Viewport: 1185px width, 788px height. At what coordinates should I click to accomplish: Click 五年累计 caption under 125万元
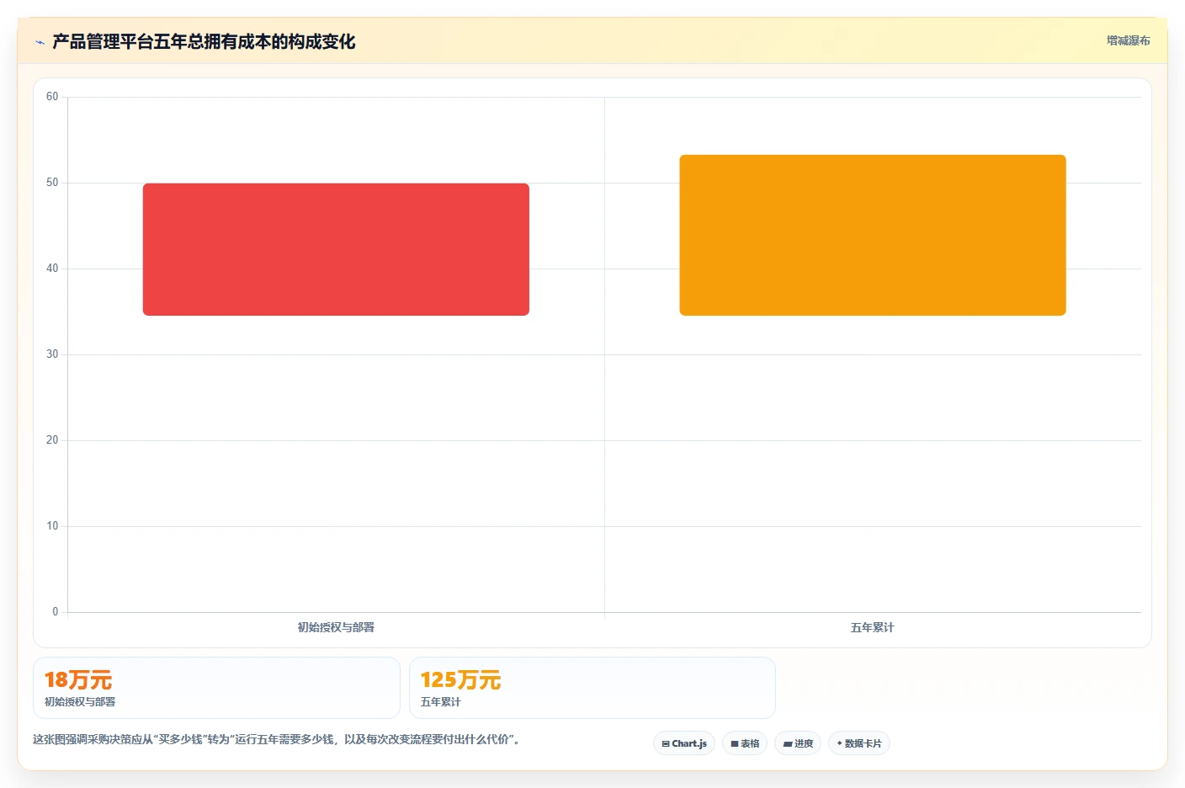[x=441, y=702]
